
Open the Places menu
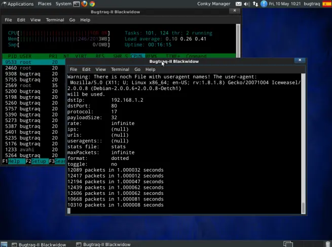pyautogui.click(x=45, y=4)
